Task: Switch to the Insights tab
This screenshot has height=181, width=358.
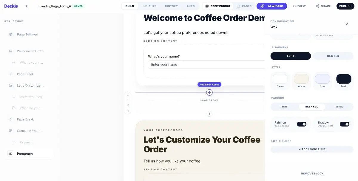Action: (149, 6)
